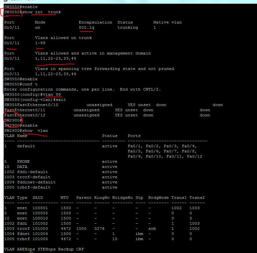Image resolution: width=257 pixels, height=253 pixels.
Task: Click the "trcrf" VLAN type value
Action: [x=23, y=229]
